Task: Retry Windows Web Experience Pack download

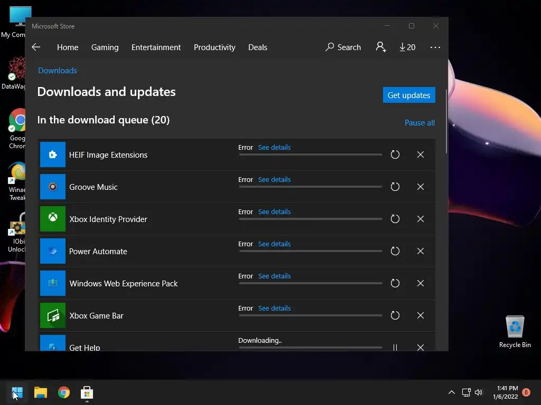Action: (395, 283)
